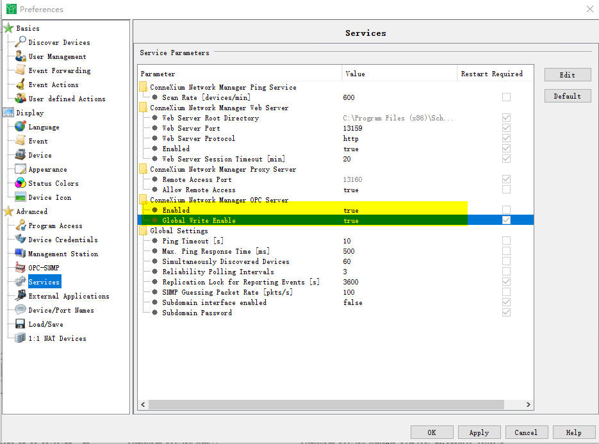Click the Apply button
This screenshot has height=444, width=599.
coord(479,432)
